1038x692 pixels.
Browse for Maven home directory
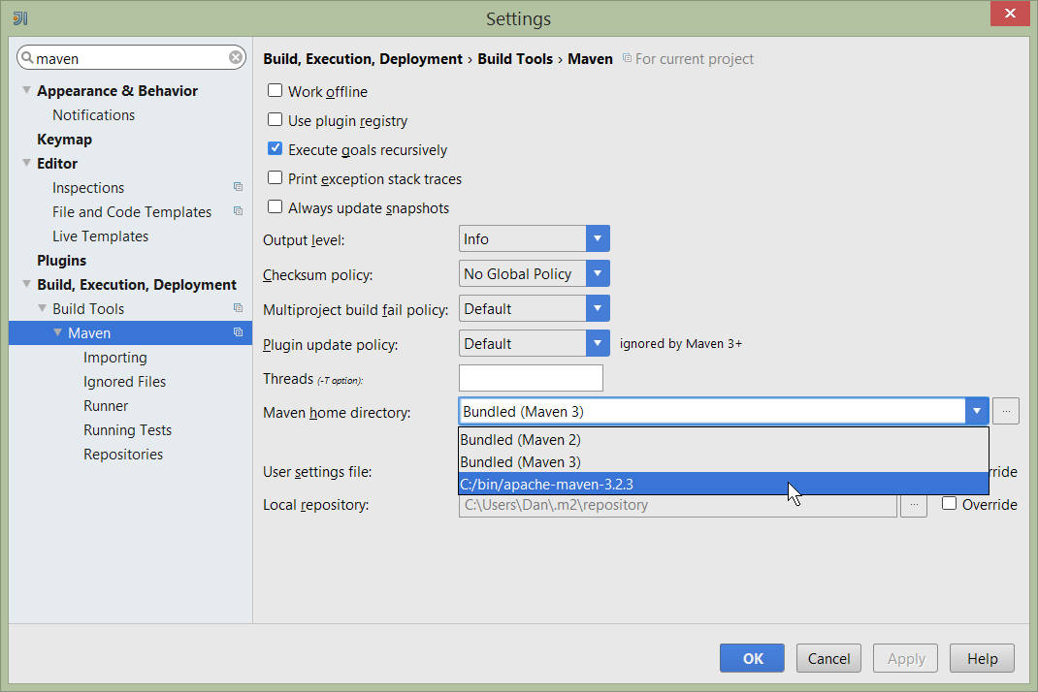[x=1006, y=411]
